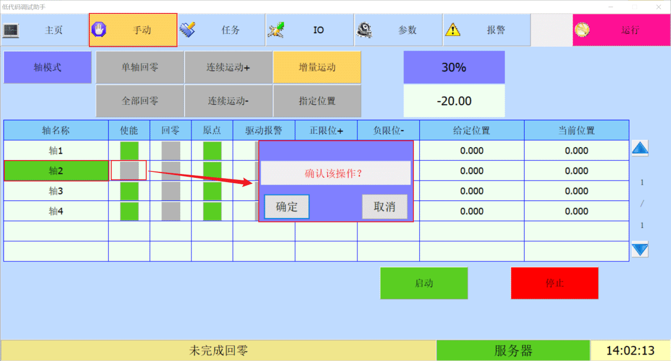
Task: Select the 连续运动+ mode option
Action: tap(229, 68)
